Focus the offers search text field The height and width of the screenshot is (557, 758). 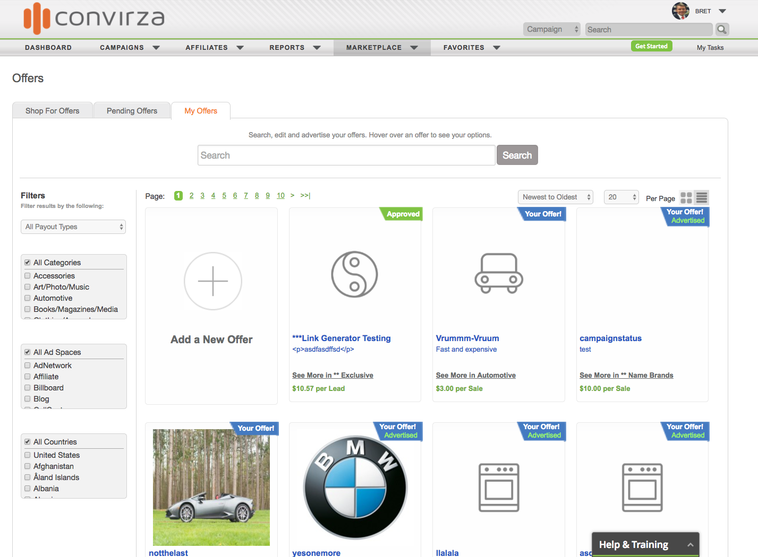click(346, 155)
